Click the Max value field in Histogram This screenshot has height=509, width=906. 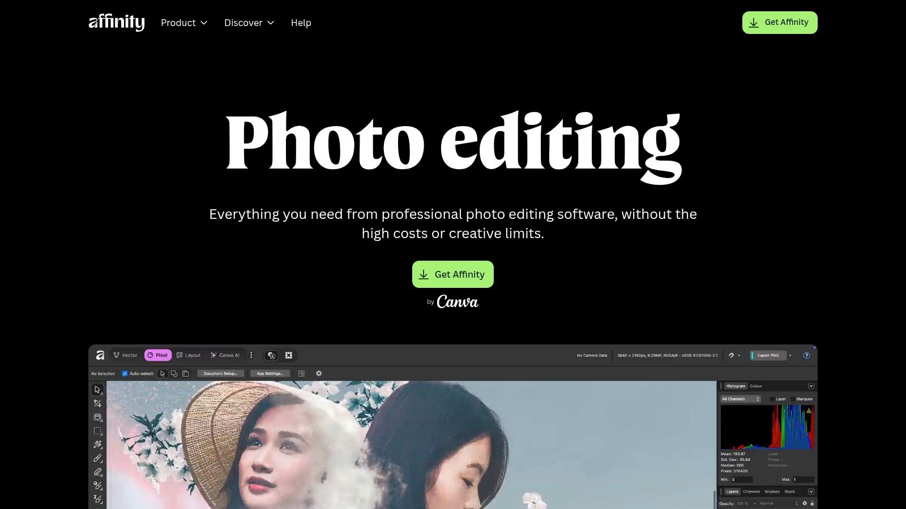[803, 479]
